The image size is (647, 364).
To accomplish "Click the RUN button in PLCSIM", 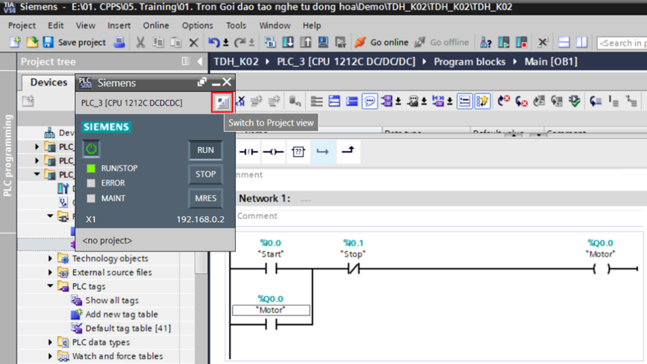I will (x=205, y=150).
